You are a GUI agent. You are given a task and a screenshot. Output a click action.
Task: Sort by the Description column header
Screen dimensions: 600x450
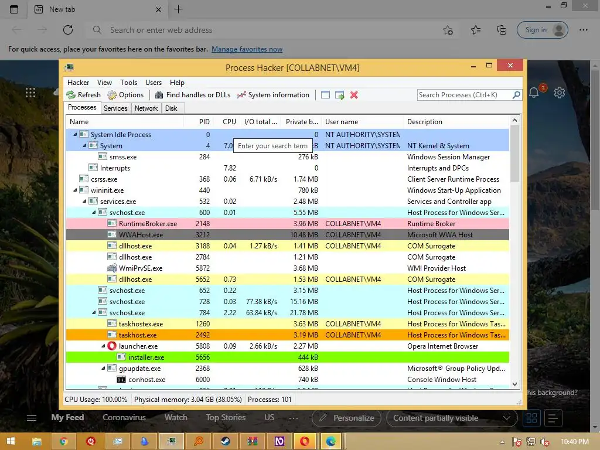pyautogui.click(x=456, y=122)
